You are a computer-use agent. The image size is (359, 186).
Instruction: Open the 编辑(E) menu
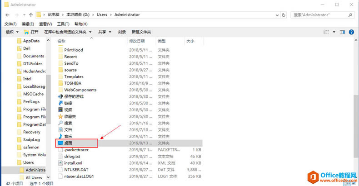(28, 24)
